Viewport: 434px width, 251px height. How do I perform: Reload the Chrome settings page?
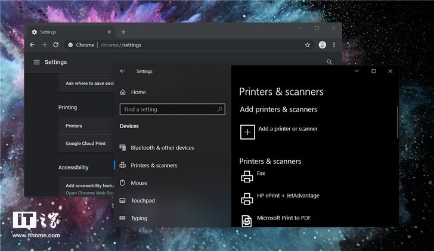point(55,45)
